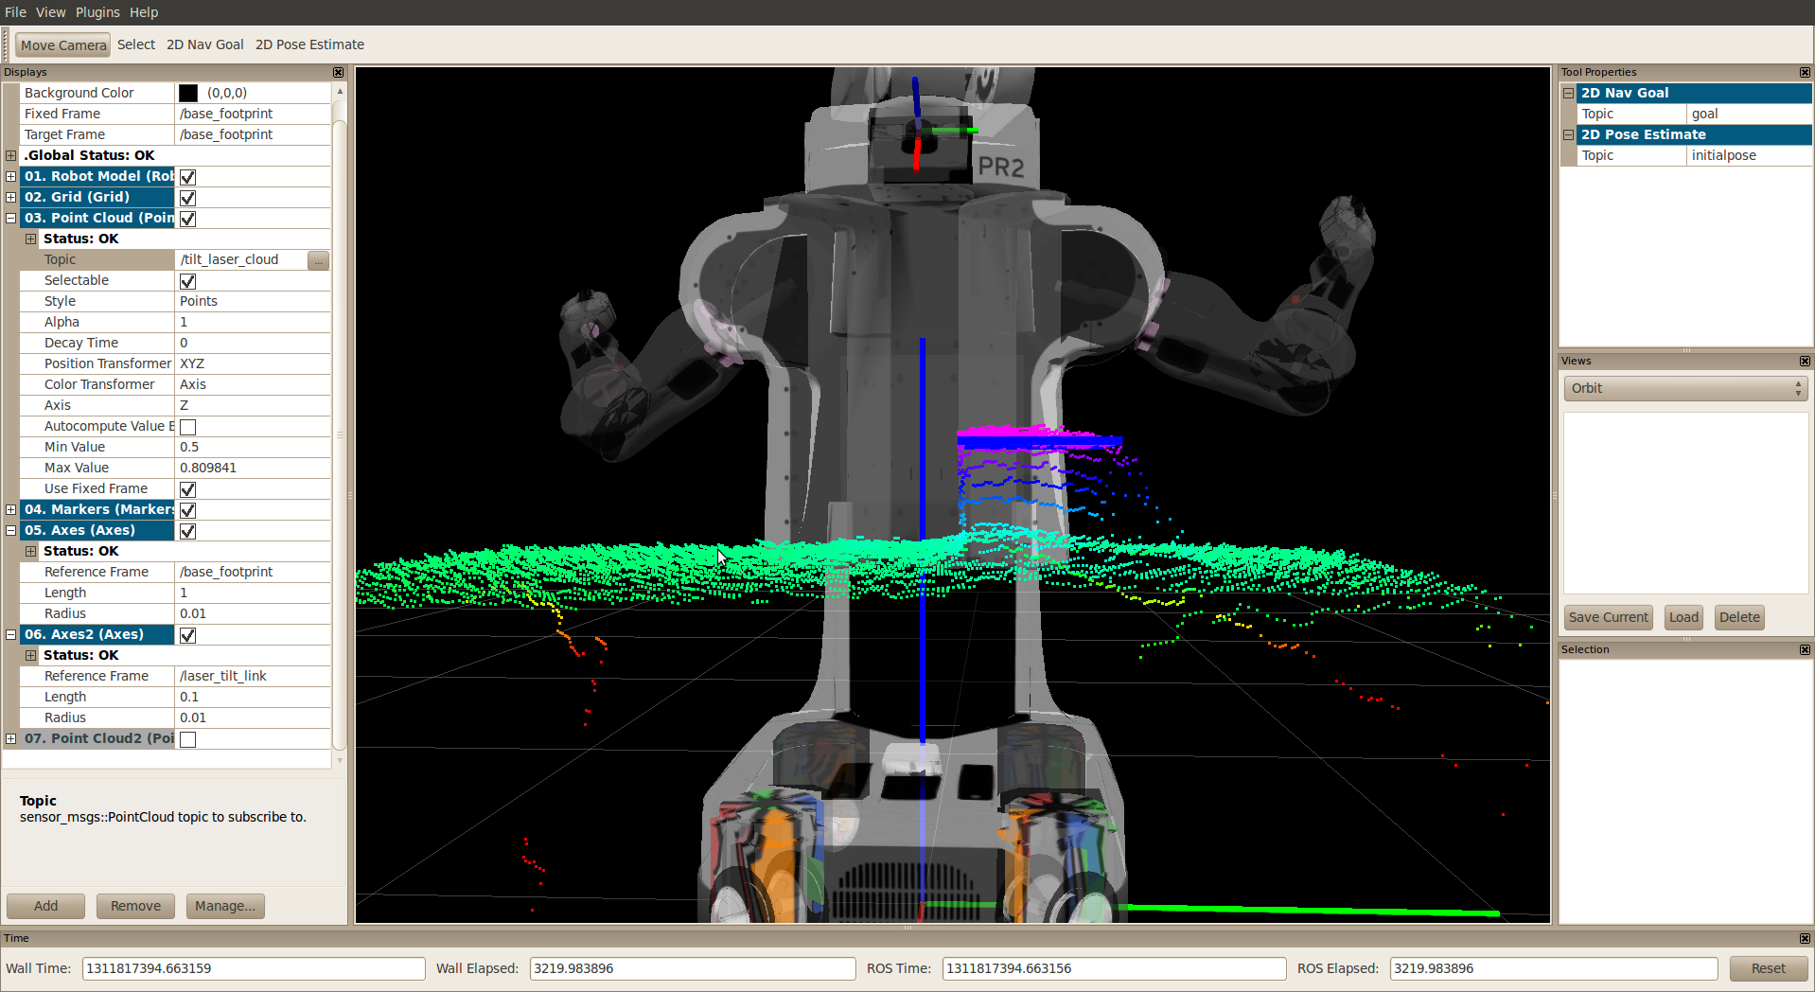The height and width of the screenshot is (992, 1815).
Task: Toggle Grid display checkbox
Action: pyautogui.click(x=187, y=198)
